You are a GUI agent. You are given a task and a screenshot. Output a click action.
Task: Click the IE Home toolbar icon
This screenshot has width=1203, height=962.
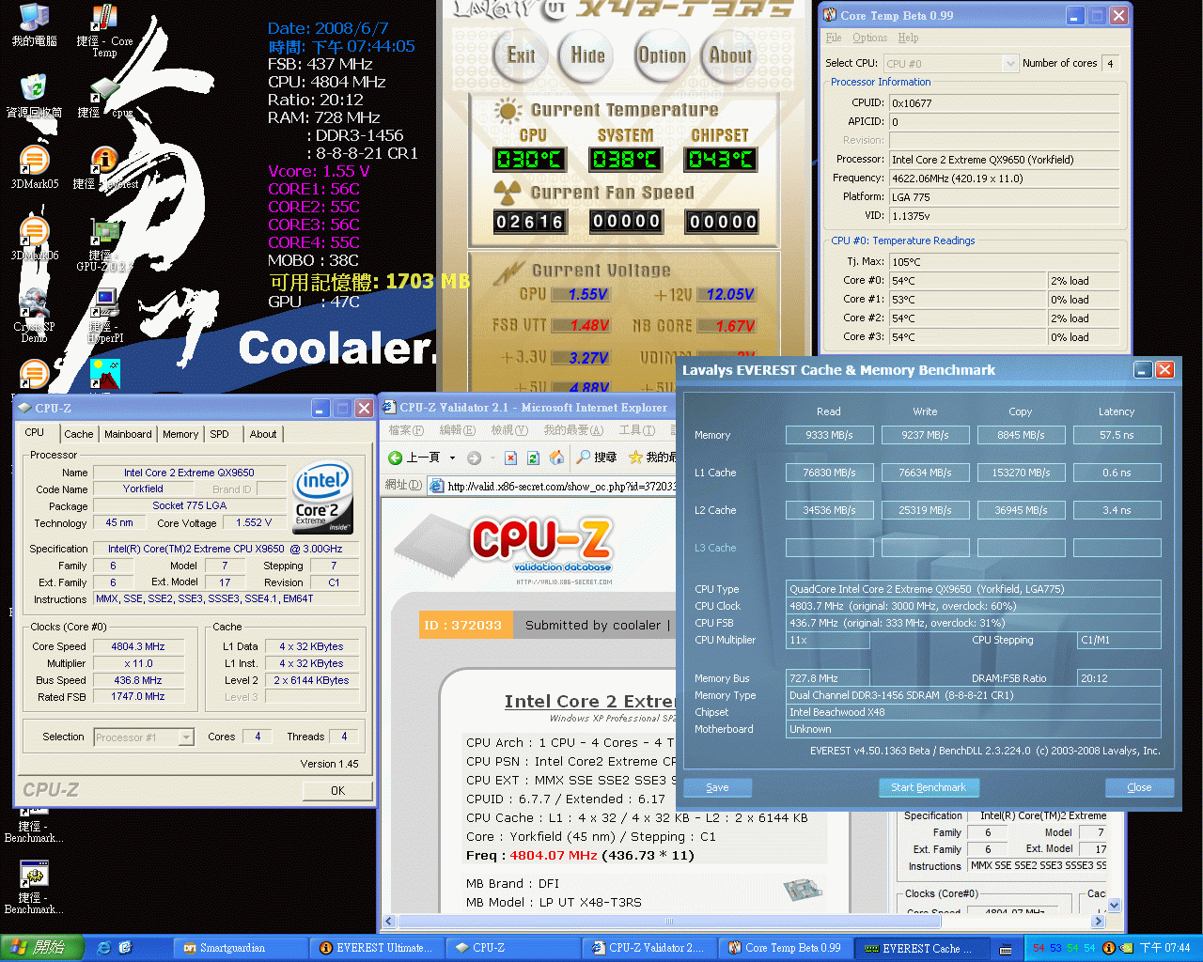(556, 458)
